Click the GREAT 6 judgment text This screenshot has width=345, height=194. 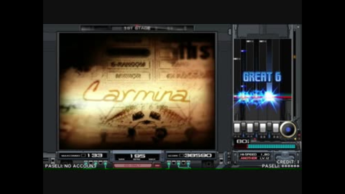262,77
